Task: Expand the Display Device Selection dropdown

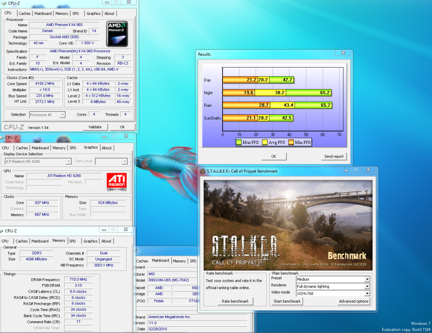Action: [x=68, y=161]
